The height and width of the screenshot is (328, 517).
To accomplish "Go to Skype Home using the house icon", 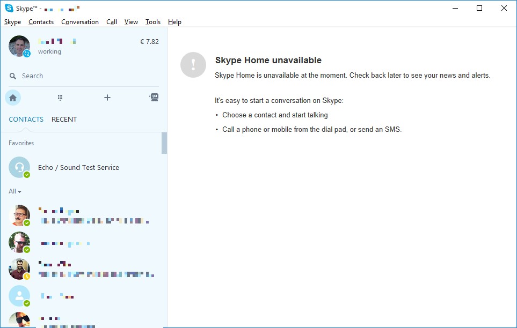I will click(x=13, y=98).
